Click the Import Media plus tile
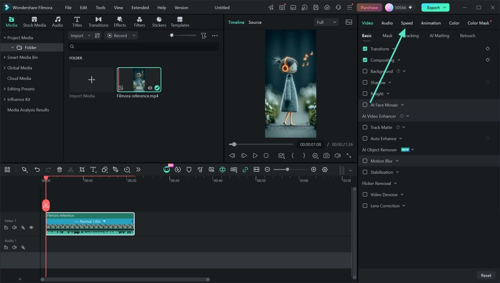The width and height of the screenshot is (500, 283). point(92,79)
